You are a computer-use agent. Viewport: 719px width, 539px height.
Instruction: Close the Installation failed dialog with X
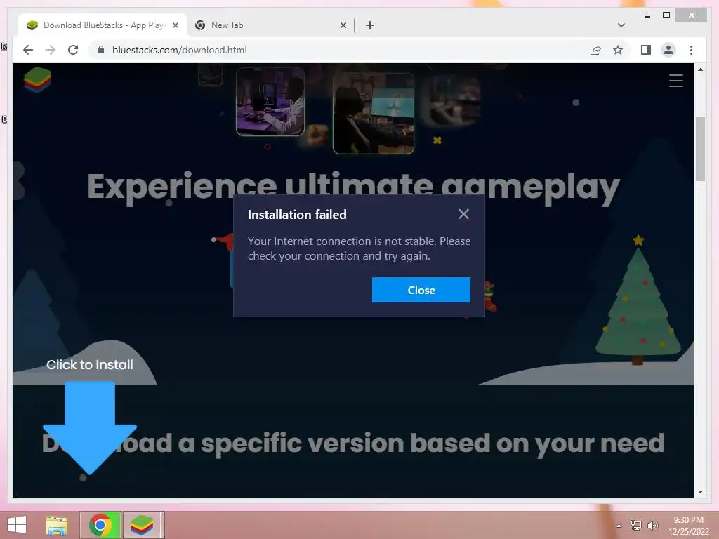coord(463,214)
